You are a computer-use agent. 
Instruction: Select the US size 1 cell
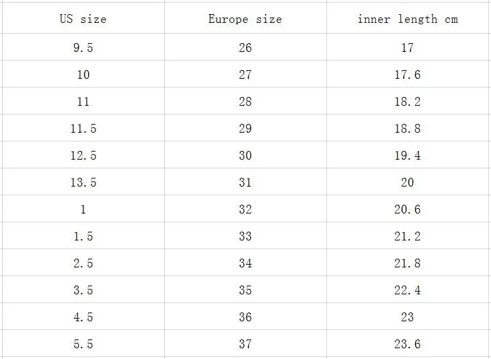83,209
